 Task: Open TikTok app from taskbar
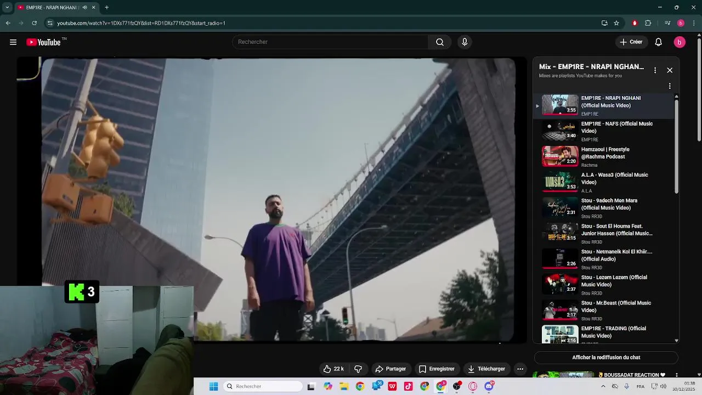[x=408, y=386]
